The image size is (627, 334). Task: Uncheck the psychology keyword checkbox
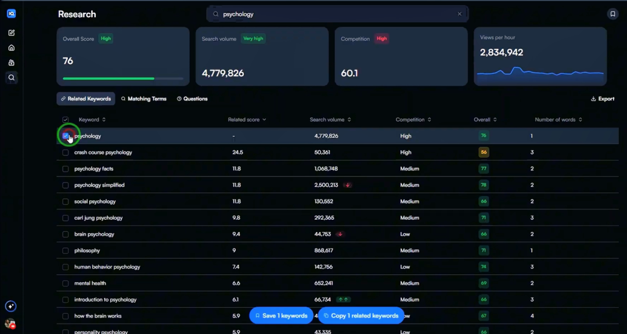tap(66, 136)
